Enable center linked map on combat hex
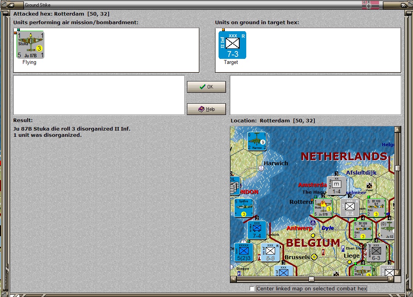The height and width of the screenshot is (297, 413). pyautogui.click(x=252, y=288)
